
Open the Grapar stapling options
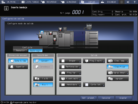[x=70, y=61]
